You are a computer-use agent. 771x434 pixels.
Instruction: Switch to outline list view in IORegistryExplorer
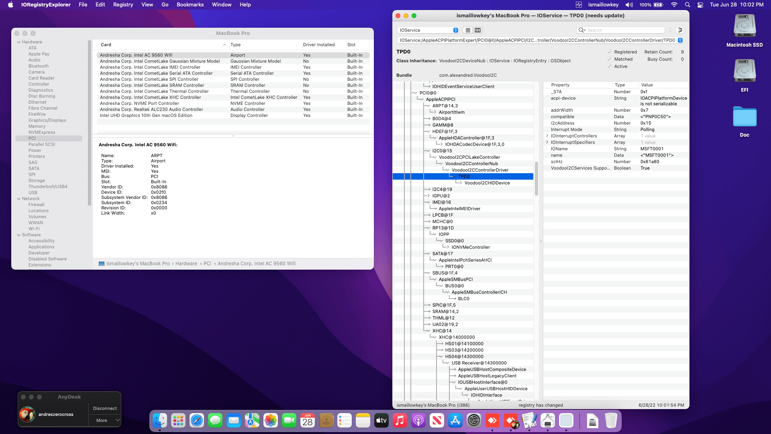468,30
